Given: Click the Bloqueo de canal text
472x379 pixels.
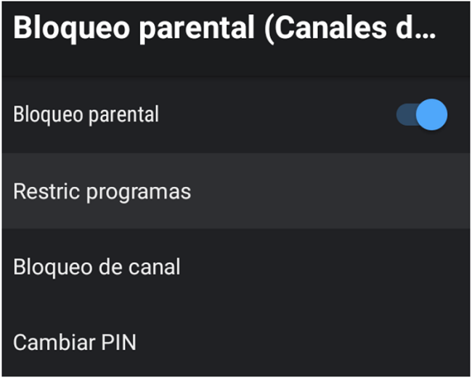Looking at the screenshot, I should 97,267.
